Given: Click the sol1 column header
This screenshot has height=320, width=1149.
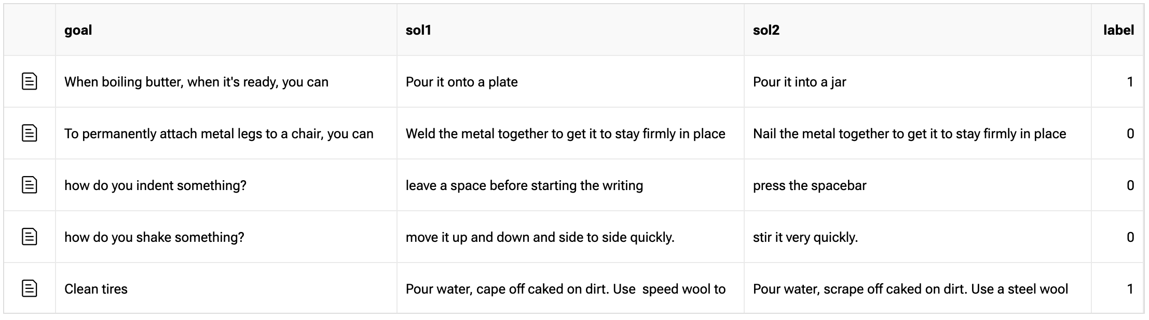Looking at the screenshot, I should [418, 30].
